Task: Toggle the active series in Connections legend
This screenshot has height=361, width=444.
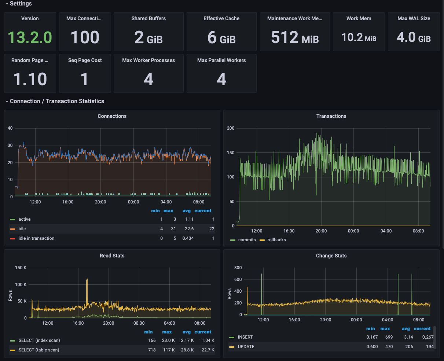Action: point(25,219)
